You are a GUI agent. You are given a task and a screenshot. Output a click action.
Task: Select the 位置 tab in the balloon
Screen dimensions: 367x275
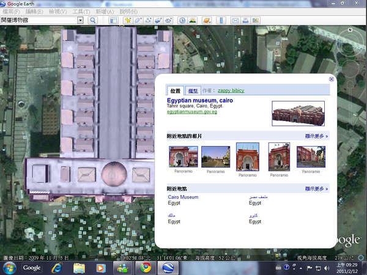pyautogui.click(x=175, y=90)
